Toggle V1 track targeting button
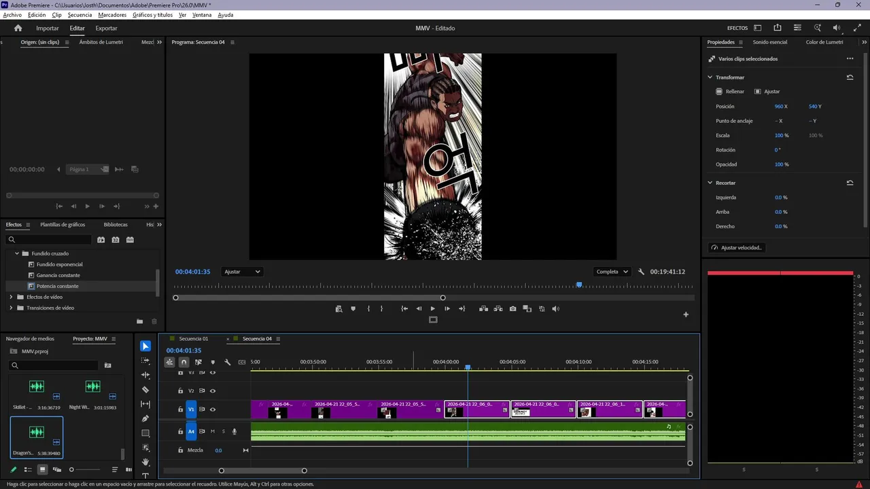This screenshot has height=489, width=870. pyautogui.click(x=191, y=410)
